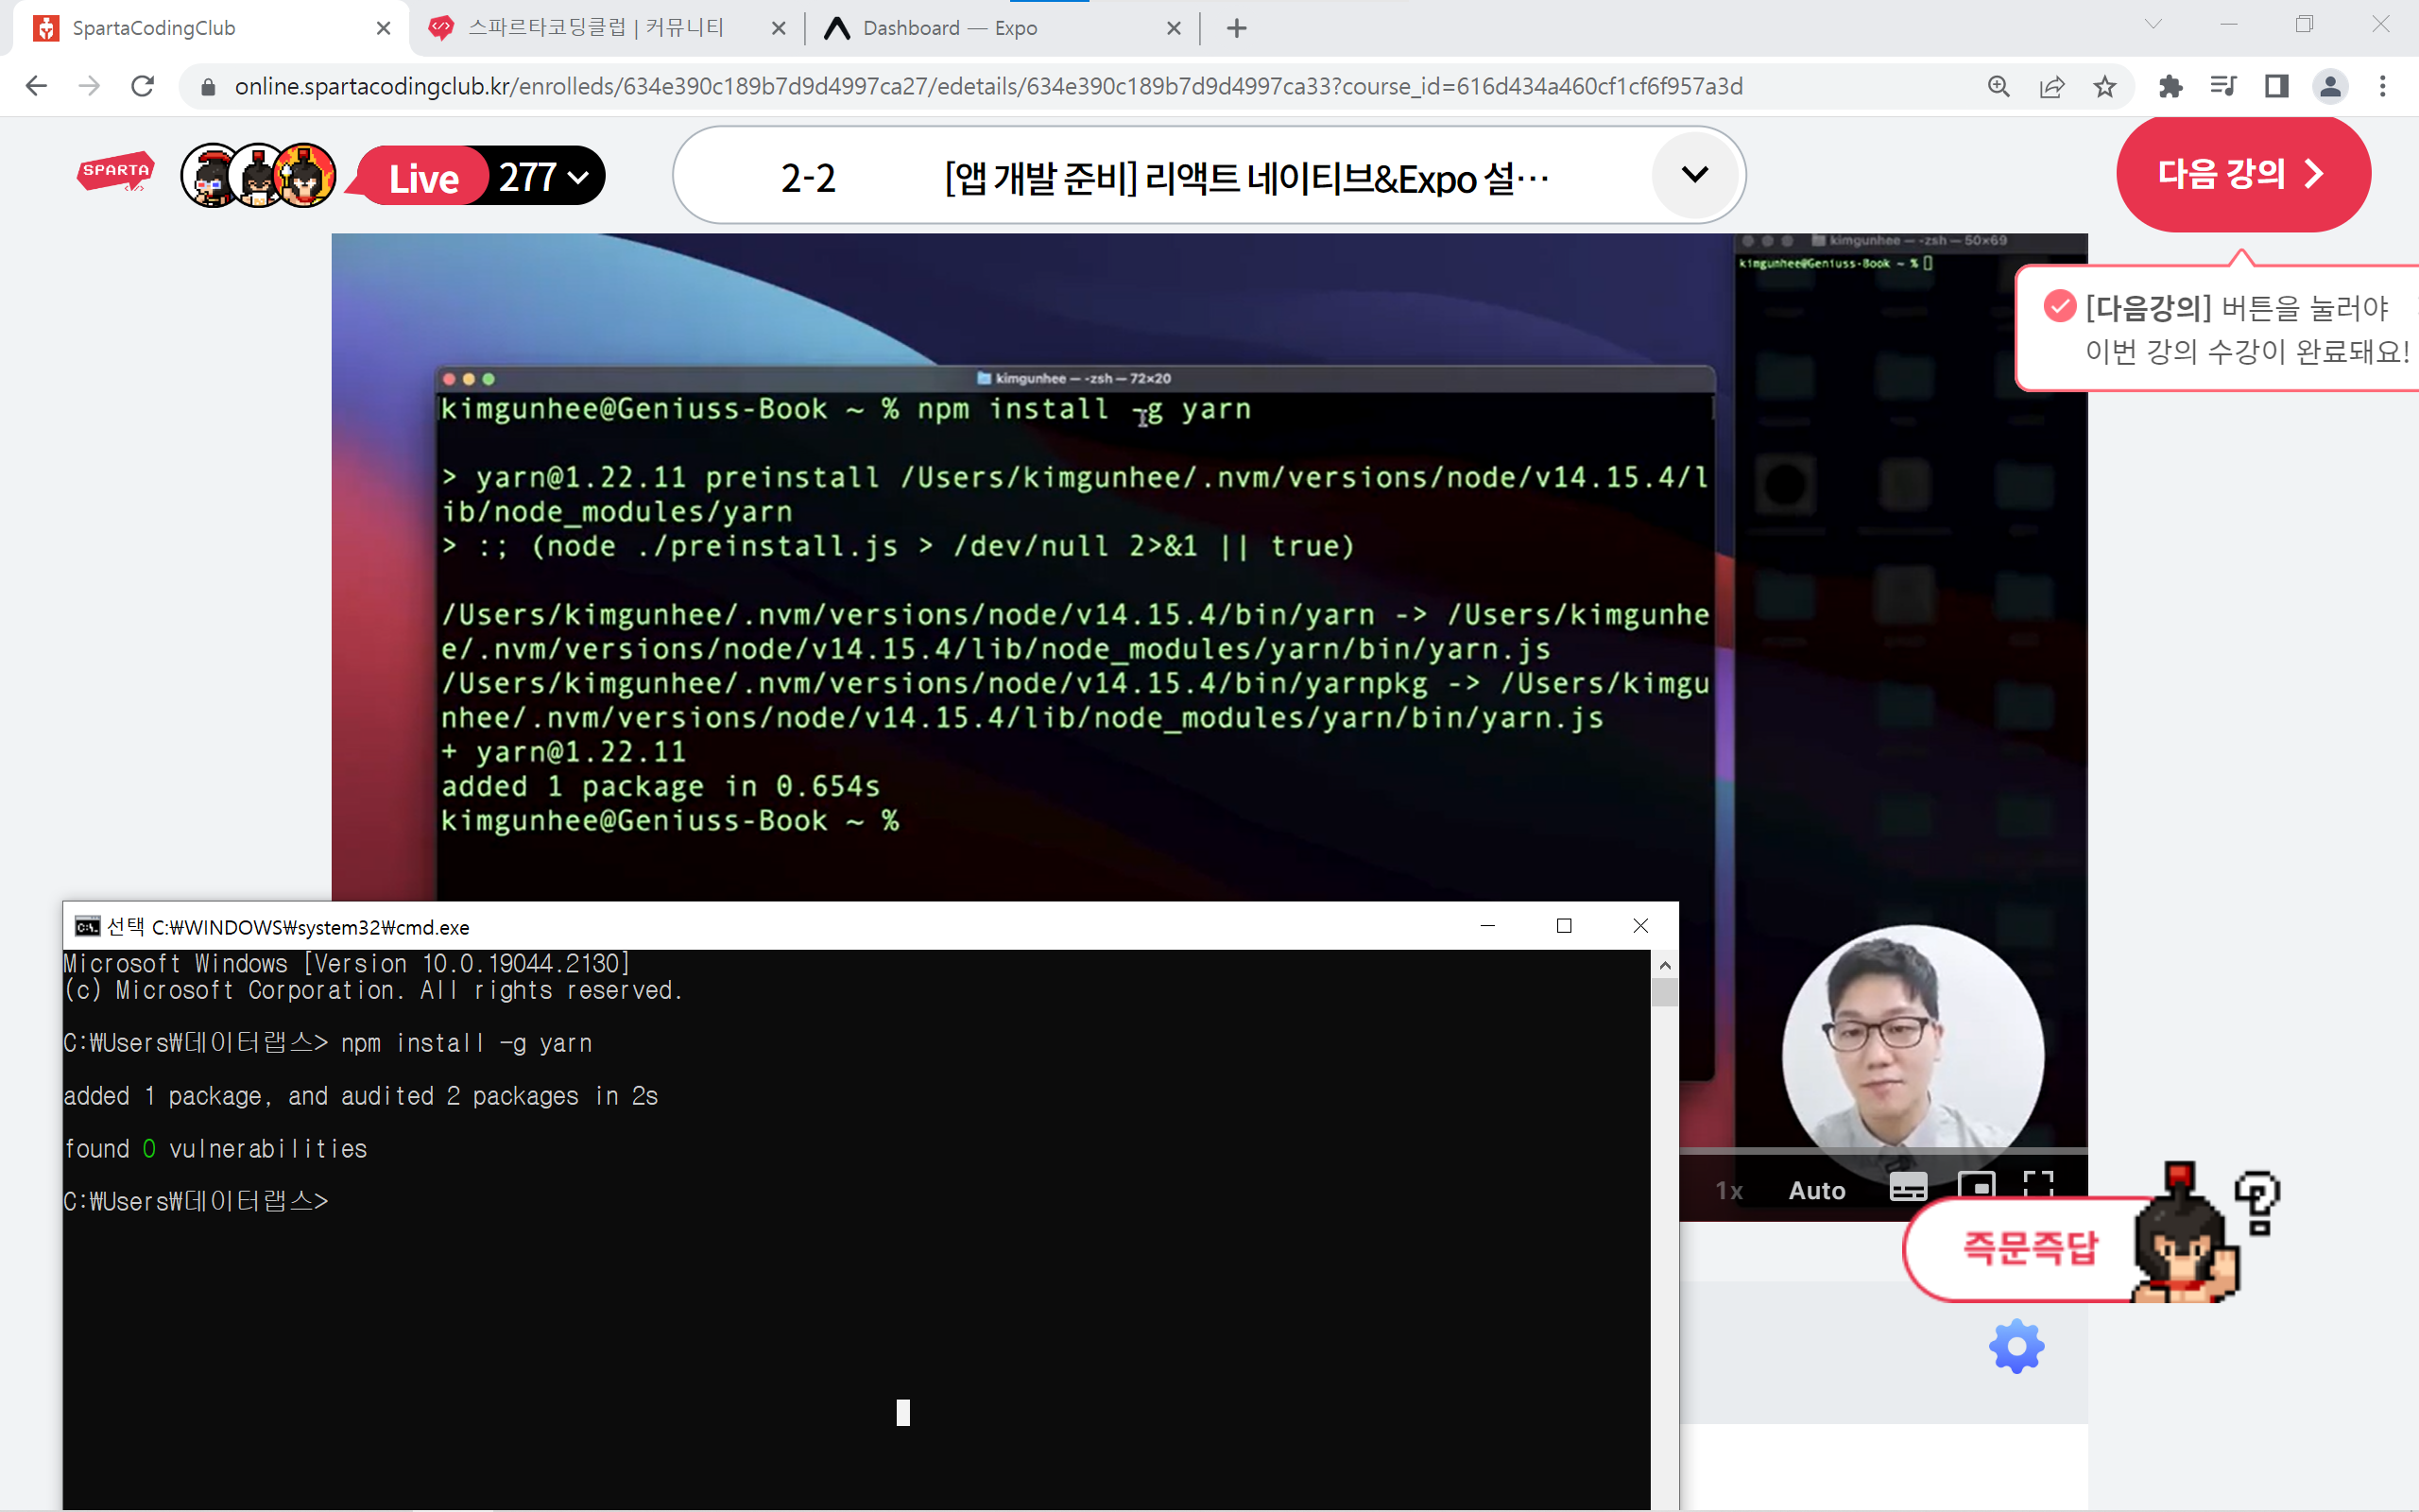Reload the page with the refresh icon
The width and height of the screenshot is (2419, 1512).
143,86
